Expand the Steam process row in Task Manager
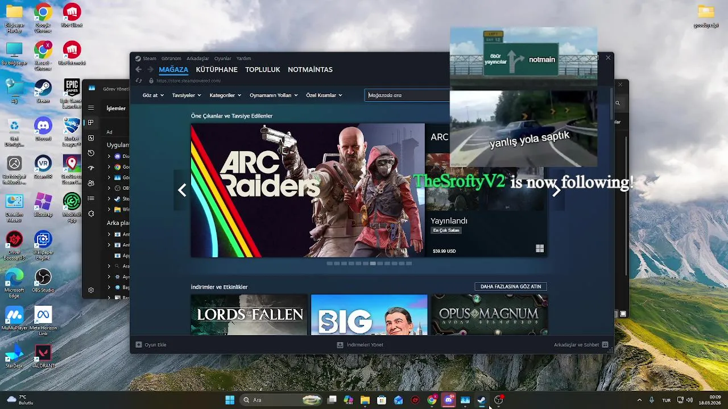Screen dimensions: 728x409 coord(109,199)
